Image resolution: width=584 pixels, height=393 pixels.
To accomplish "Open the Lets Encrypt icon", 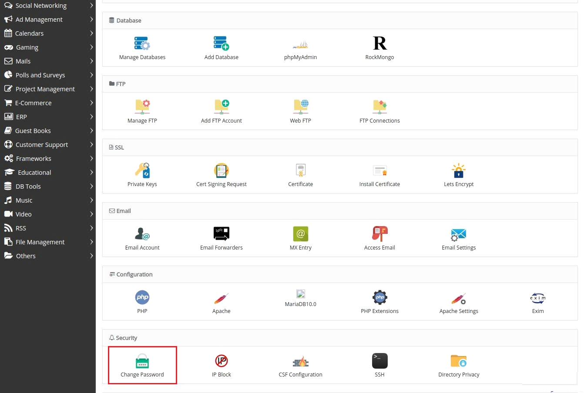I will pyautogui.click(x=459, y=170).
